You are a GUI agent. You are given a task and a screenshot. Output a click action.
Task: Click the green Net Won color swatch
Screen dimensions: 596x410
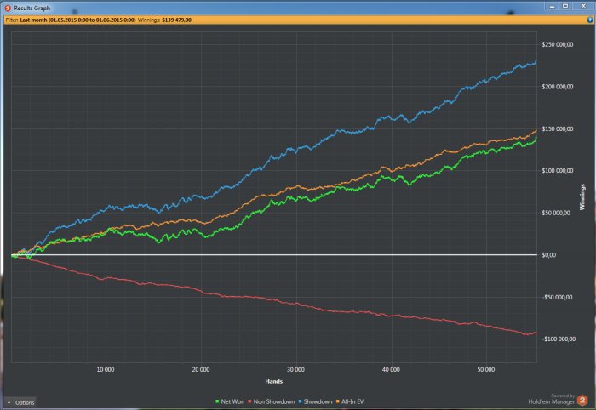[x=217, y=401]
